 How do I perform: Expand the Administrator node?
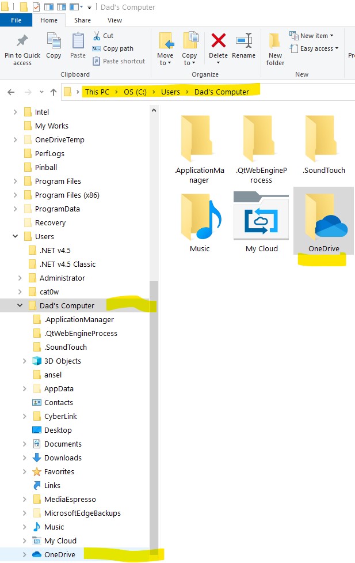pos(20,278)
